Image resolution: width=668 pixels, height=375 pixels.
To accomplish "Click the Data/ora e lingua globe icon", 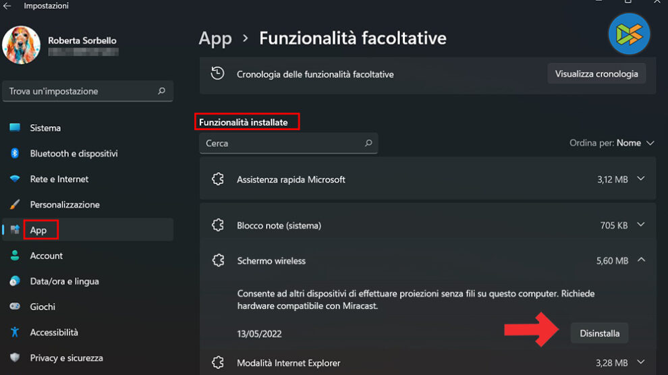I will click(x=15, y=281).
